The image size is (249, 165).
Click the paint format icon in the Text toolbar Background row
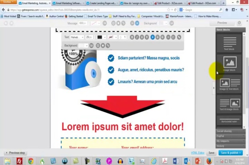[x=108, y=46]
